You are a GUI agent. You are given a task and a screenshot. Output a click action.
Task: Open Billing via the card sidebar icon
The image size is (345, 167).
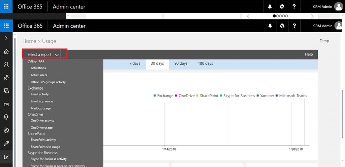pos(6,104)
